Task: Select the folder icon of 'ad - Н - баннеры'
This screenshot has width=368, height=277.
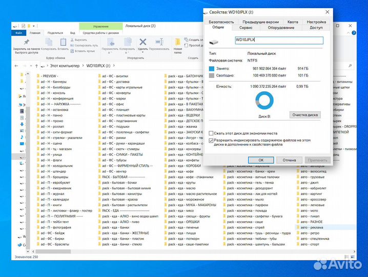Action: [38, 82]
